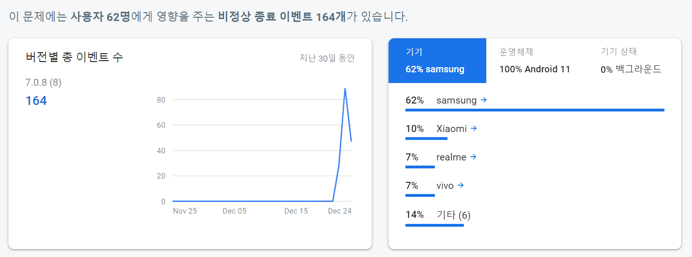This screenshot has width=692, height=257.
Task: Click the samsung 62% progress bar
Action: 534,110
